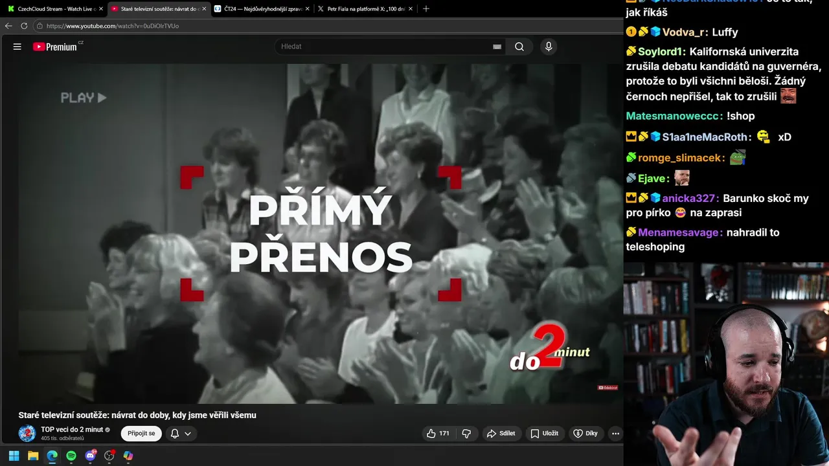Click chat username Menamesavage

tap(678, 232)
